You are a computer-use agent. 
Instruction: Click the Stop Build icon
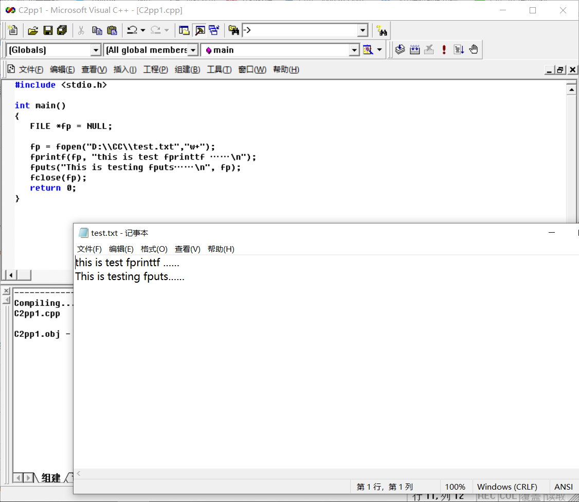click(429, 49)
